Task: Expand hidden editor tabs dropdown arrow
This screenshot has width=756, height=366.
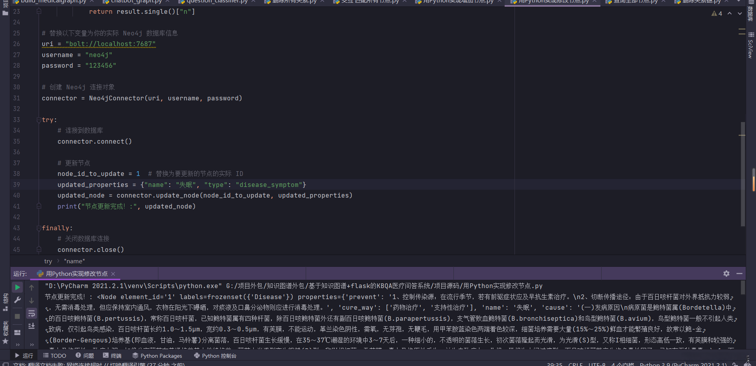Action: (x=739, y=2)
